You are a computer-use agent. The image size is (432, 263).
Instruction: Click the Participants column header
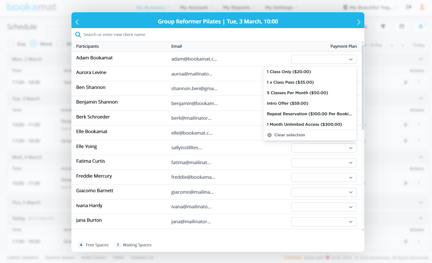coord(88,46)
